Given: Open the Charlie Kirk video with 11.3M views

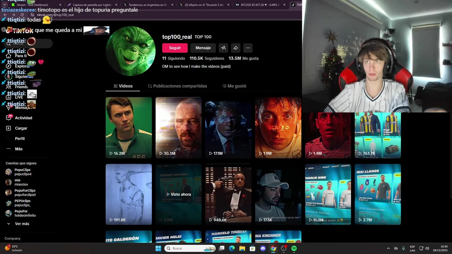Looking at the screenshot, I should point(328,194).
